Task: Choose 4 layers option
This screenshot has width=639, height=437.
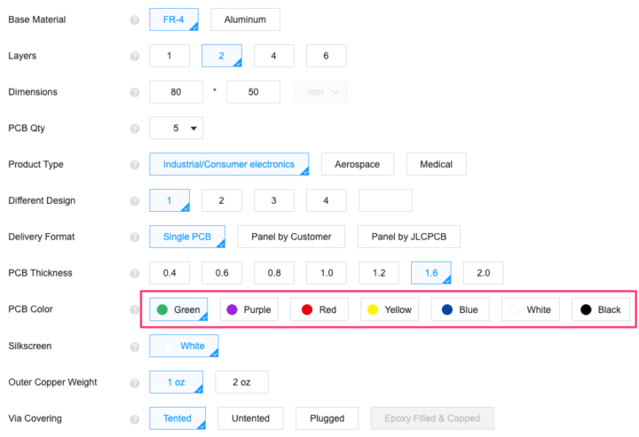Action: click(x=274, y=56)
